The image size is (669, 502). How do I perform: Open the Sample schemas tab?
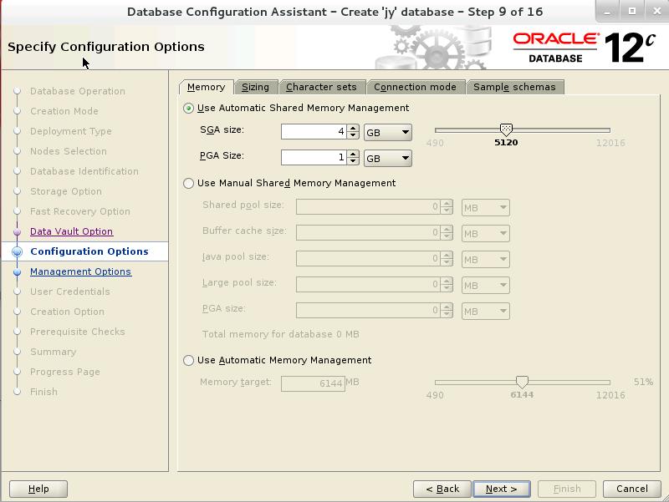point(514,87)
